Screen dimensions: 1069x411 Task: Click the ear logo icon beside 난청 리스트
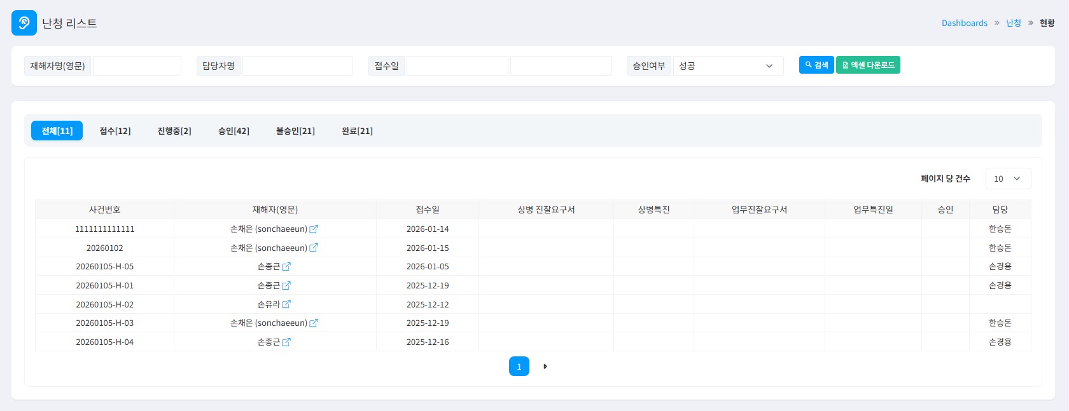pyautogui.click(x=24, y=23)
